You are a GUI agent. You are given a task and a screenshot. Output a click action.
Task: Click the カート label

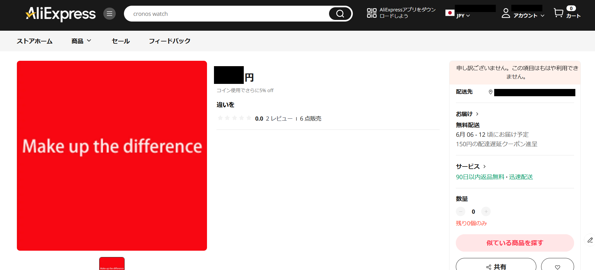pyautogui.click(x=573, y=16)
